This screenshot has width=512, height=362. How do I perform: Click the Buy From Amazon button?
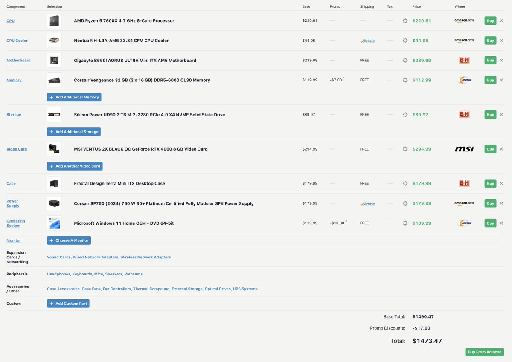(x=485, y=352)
